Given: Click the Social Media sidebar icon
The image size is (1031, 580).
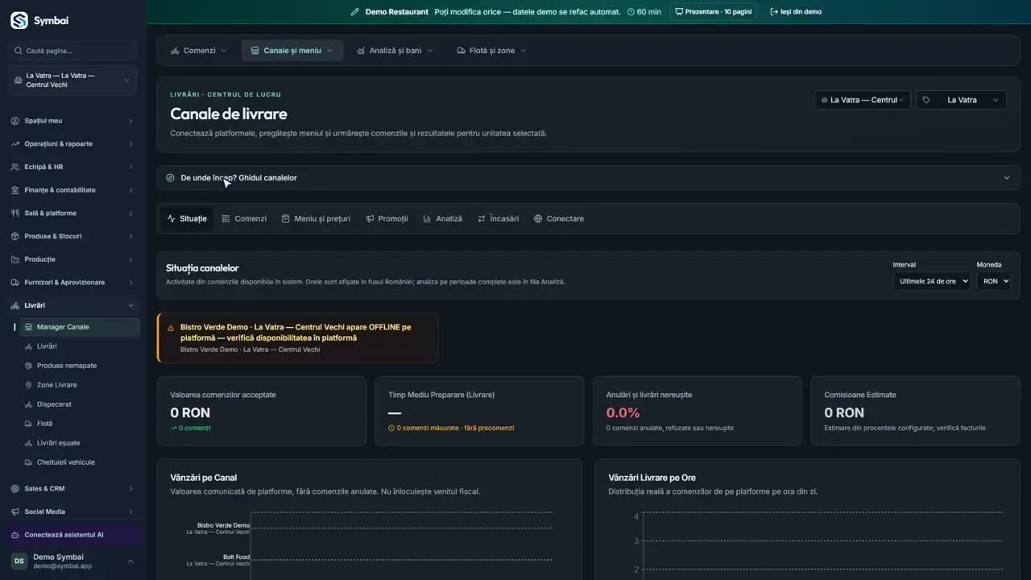Looking at the screenshot, I should (15, 512).
